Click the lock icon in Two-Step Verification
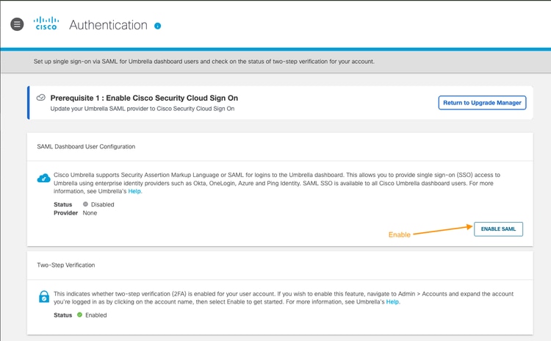 tap(44, 297)
